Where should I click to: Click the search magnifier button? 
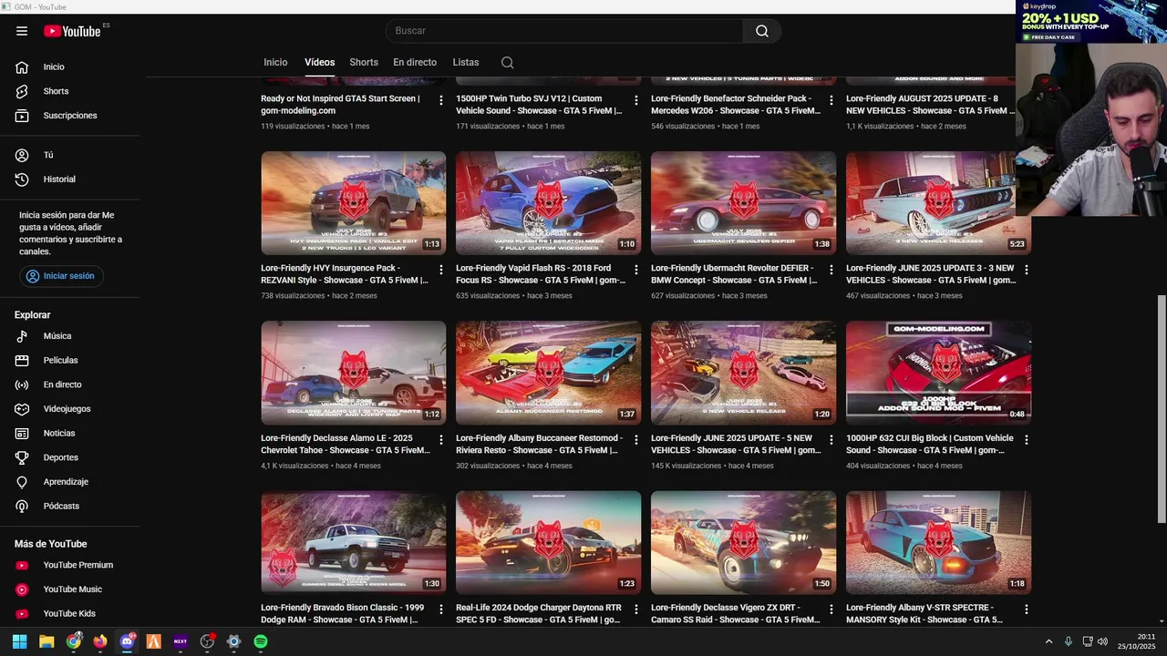(x=762, y=31)
